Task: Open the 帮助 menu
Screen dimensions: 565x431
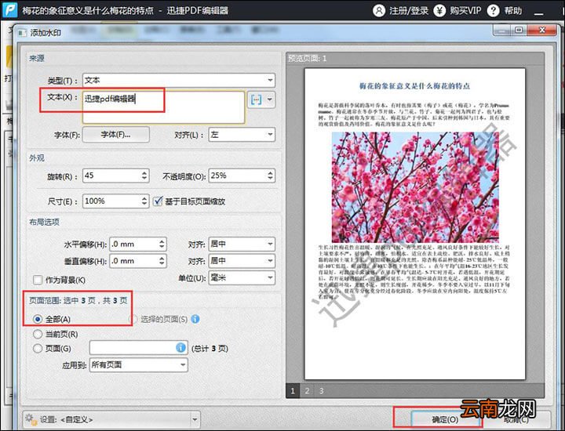Action: click(513, 11)
